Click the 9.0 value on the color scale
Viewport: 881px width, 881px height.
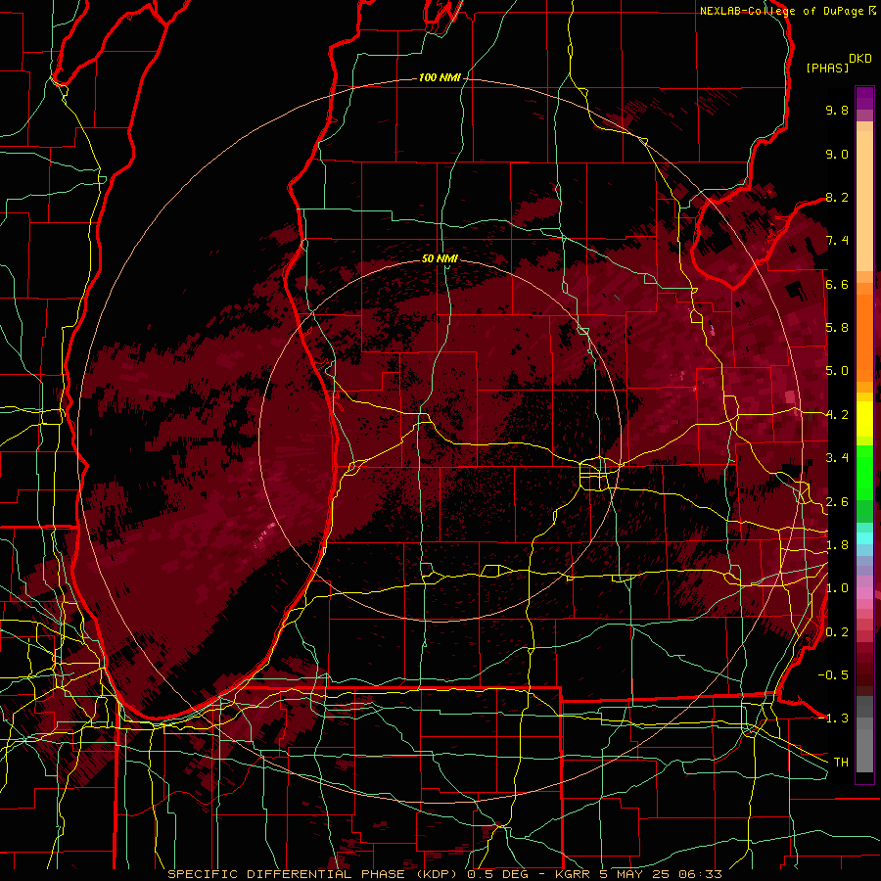tap(837, 154)
